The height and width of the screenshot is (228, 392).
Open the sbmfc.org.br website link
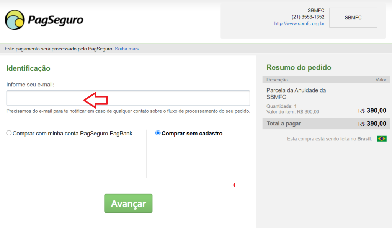pos(299,24)
